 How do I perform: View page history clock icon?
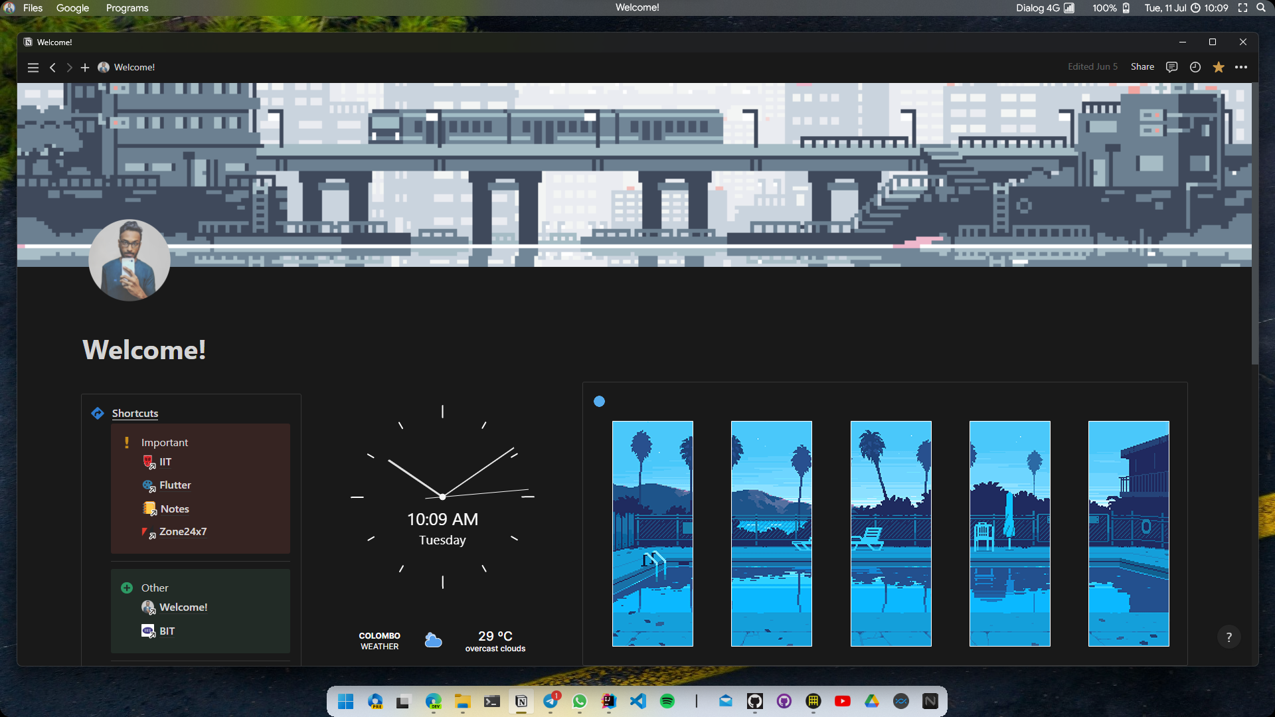tap(1195, 67)
